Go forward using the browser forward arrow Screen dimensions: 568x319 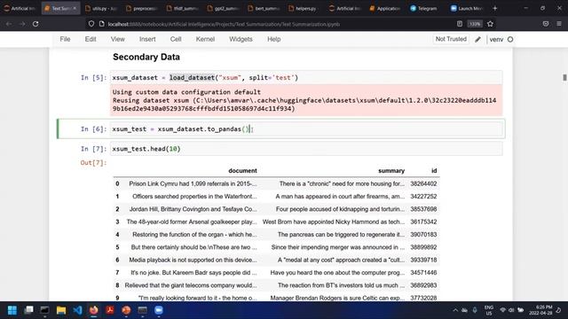click(x=22, y=24)
